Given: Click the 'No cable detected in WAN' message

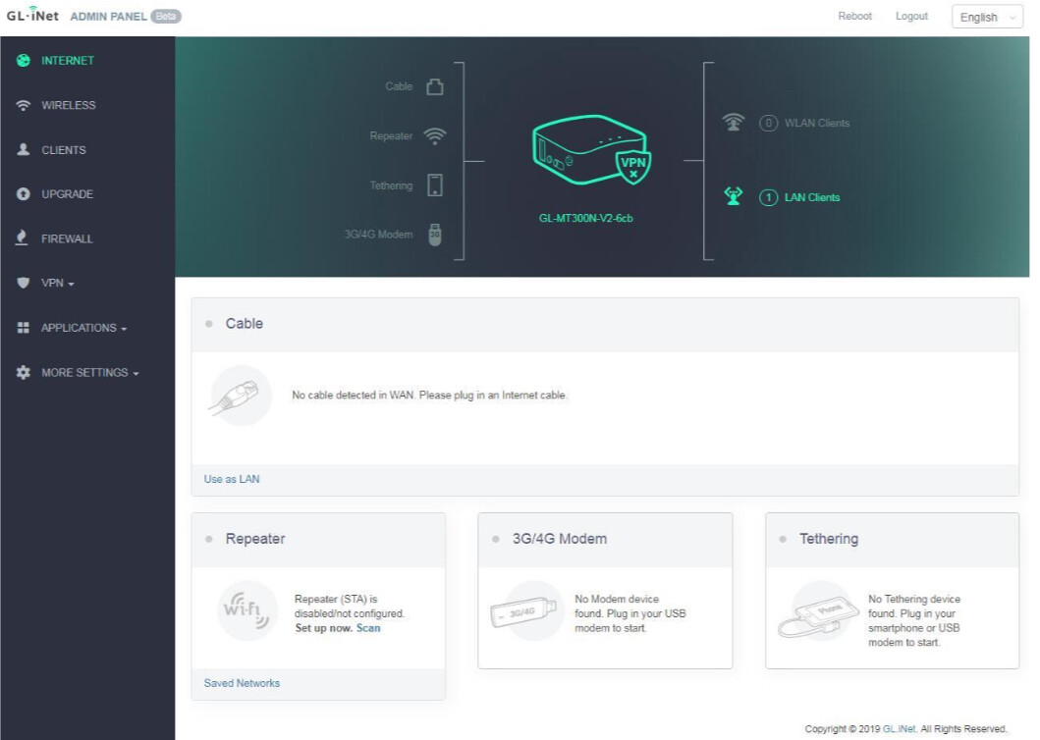Looking at the screenshot, I should click(430, 396).
